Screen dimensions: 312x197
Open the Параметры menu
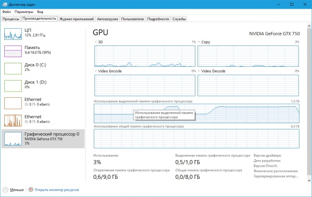(24, 12)
